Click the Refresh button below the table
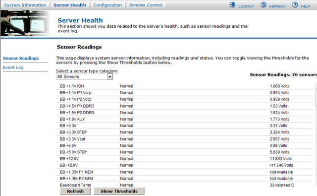The height and width of the screenshot is (196, 317). [75, 191]
